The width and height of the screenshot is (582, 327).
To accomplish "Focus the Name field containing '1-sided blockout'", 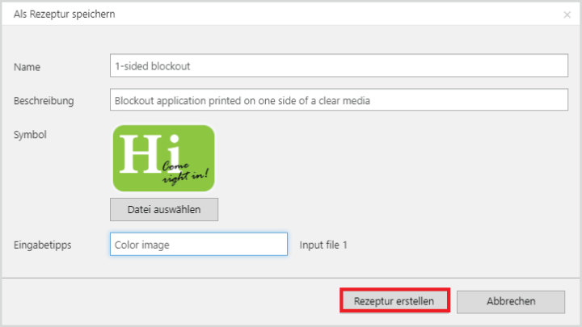I will coord(339,66).
